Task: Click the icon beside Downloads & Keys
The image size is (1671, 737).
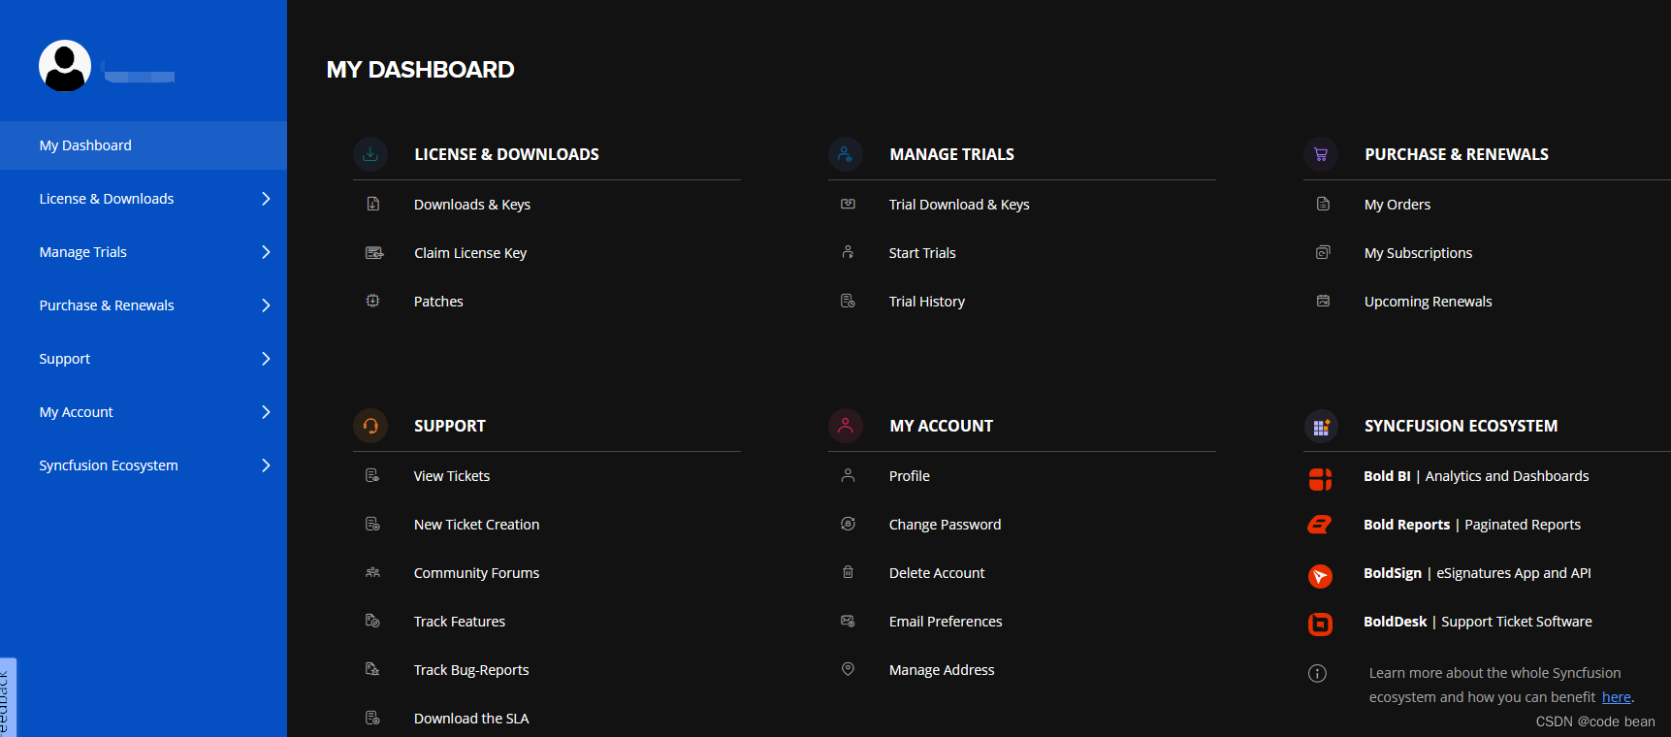Action: (x=372, y=204)
